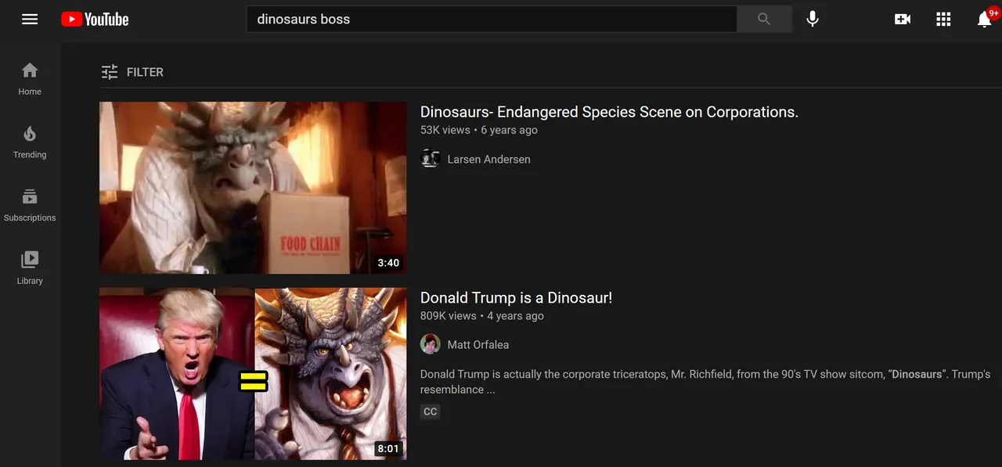
Task: Open Subscriptions in the sidebar
Action: pyautogui.click(x=30, y=205)
